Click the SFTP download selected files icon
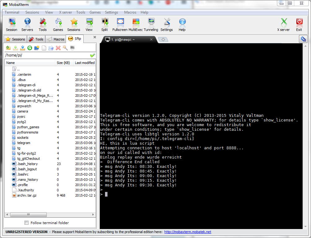311x238 pixels. point(15,48)
